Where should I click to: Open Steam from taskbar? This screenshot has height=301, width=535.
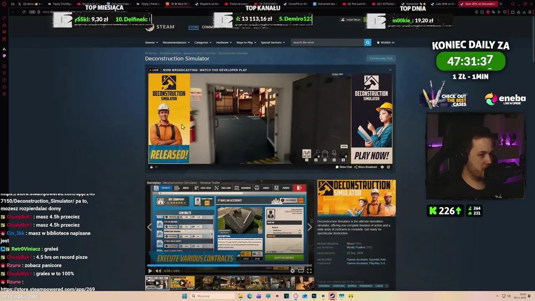point(332,296)
